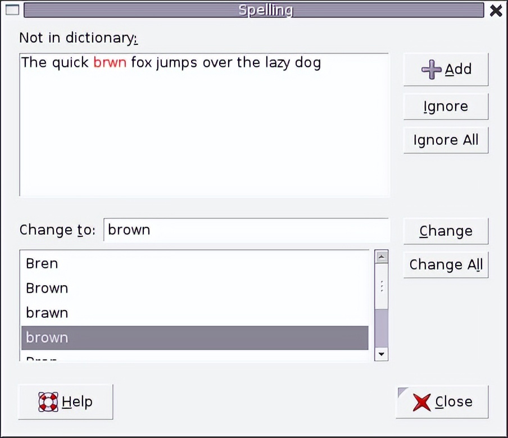Select the highlighted "brown" suggestion
The height and width of the screenshot is (438, 508).
47,337
